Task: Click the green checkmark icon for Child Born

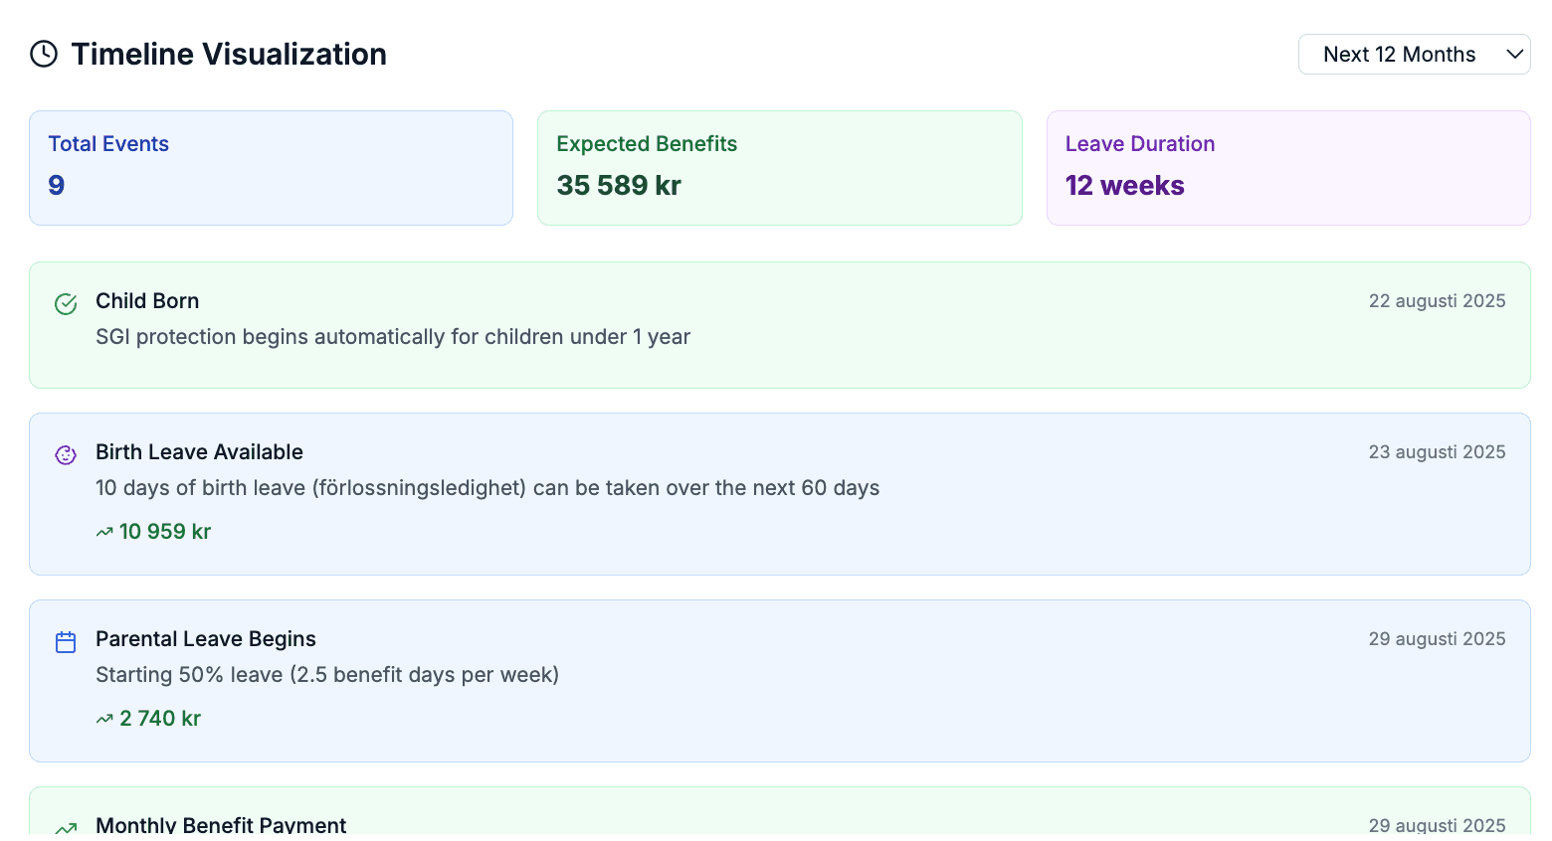Action: click(x=66, y=304)
